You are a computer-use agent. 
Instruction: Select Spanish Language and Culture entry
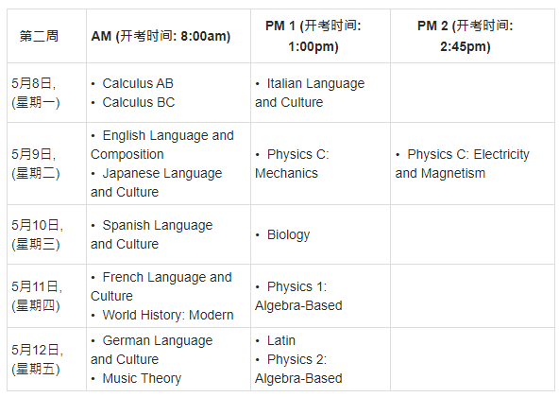151,234
